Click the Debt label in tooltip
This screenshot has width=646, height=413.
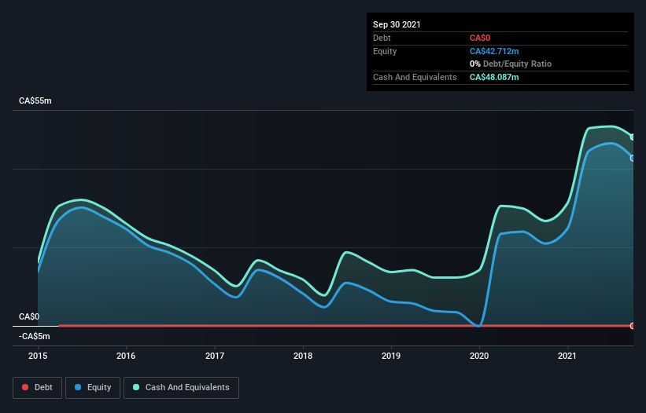coord(382,38)
